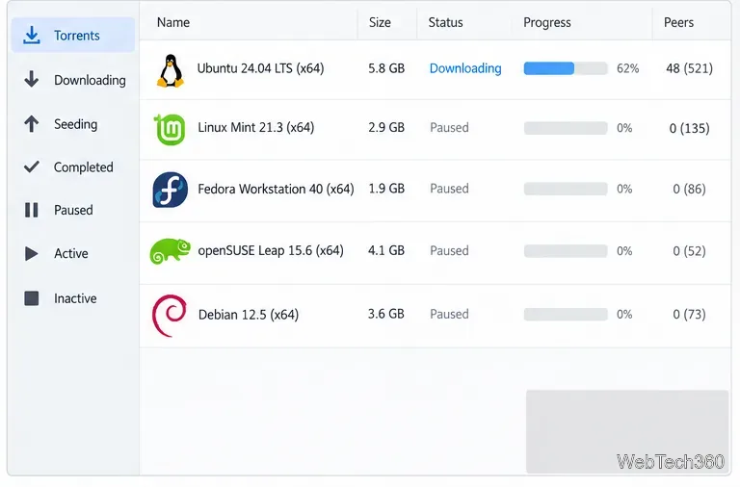Image resolution: width=740 pixels, height=487 pixels.
Task: Sort by the Peers column header
Action: point(678,22)
